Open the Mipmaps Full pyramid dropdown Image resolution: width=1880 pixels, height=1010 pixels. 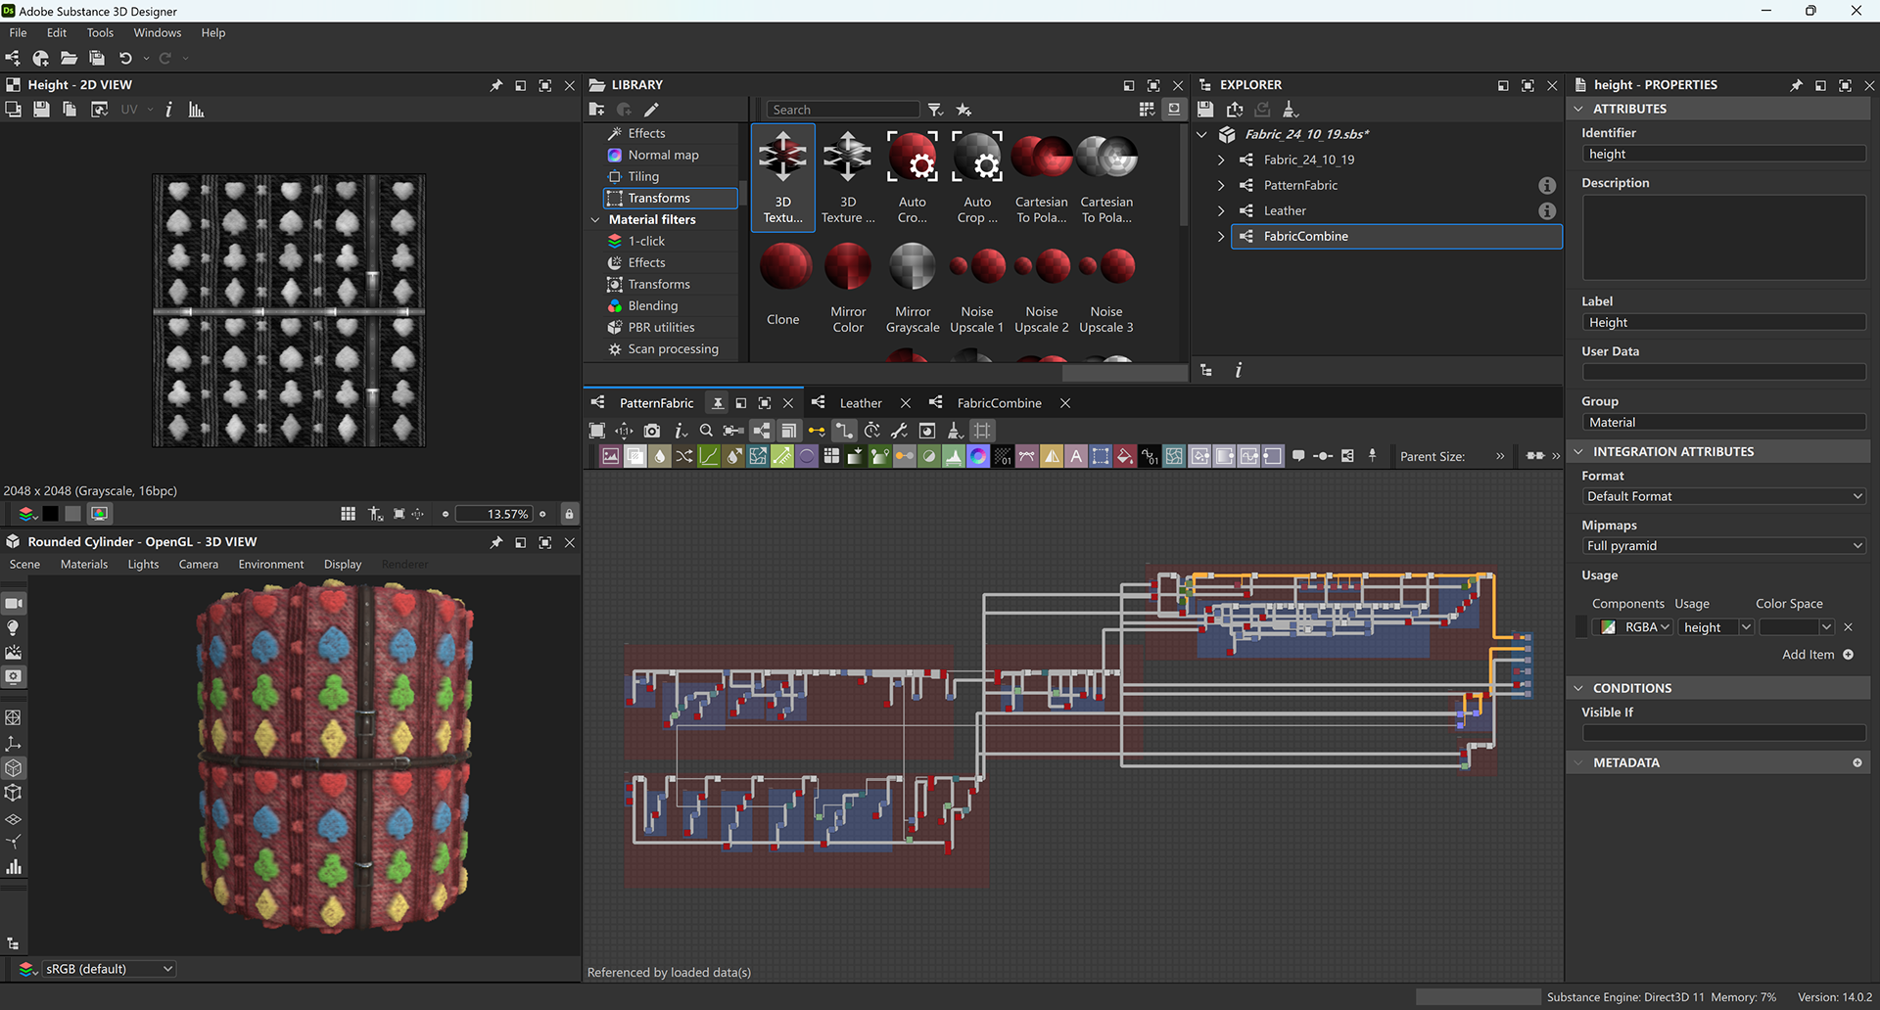coord(1723,546)
